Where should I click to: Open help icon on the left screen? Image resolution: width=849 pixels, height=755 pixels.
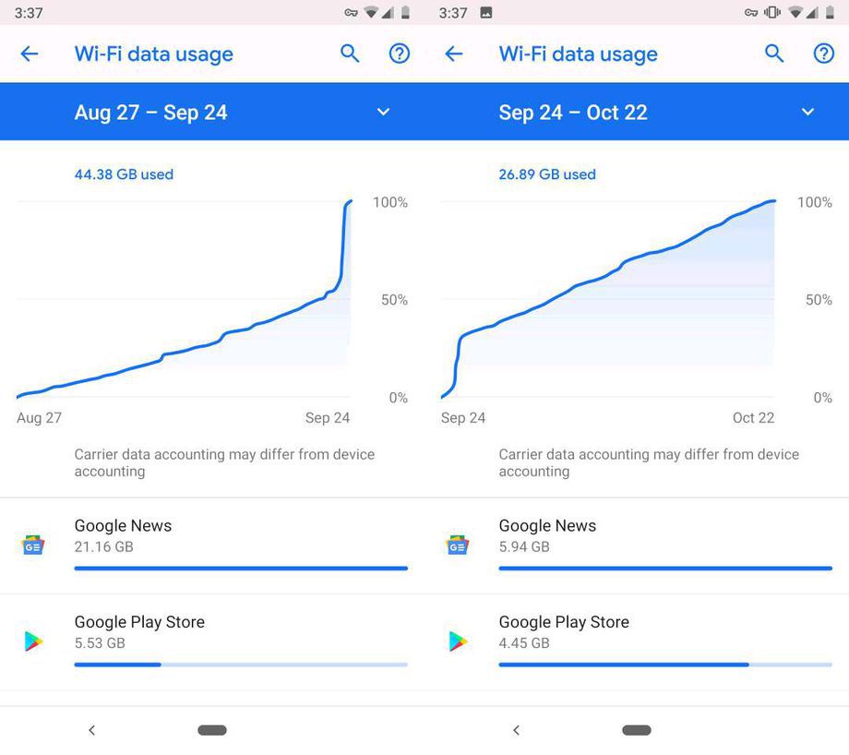coord(400,54)
